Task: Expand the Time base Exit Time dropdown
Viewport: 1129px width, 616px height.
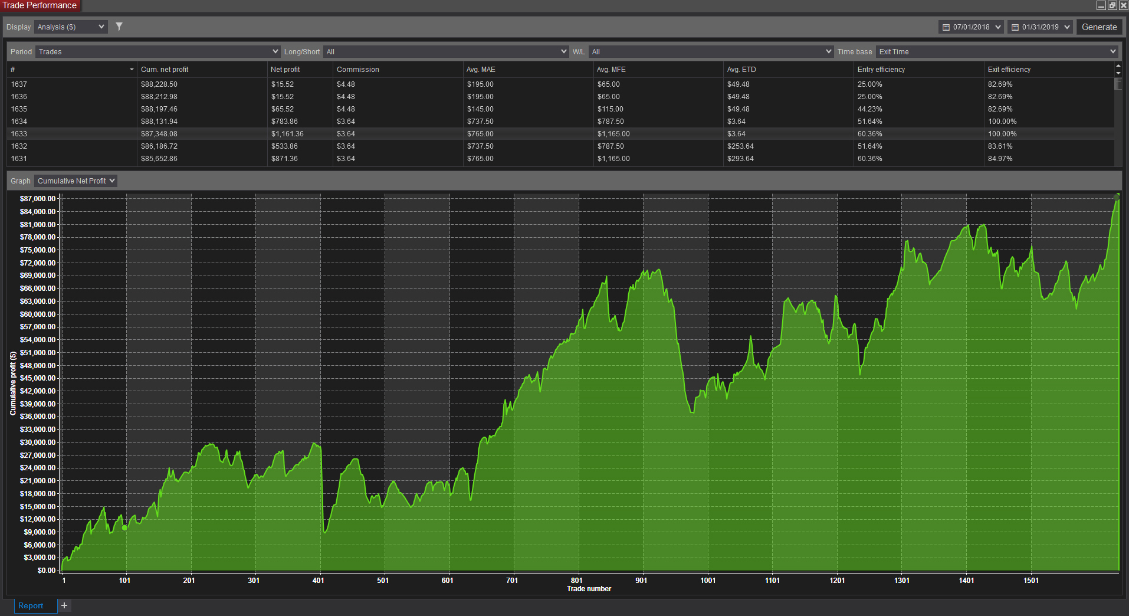Action: [997, 52]
